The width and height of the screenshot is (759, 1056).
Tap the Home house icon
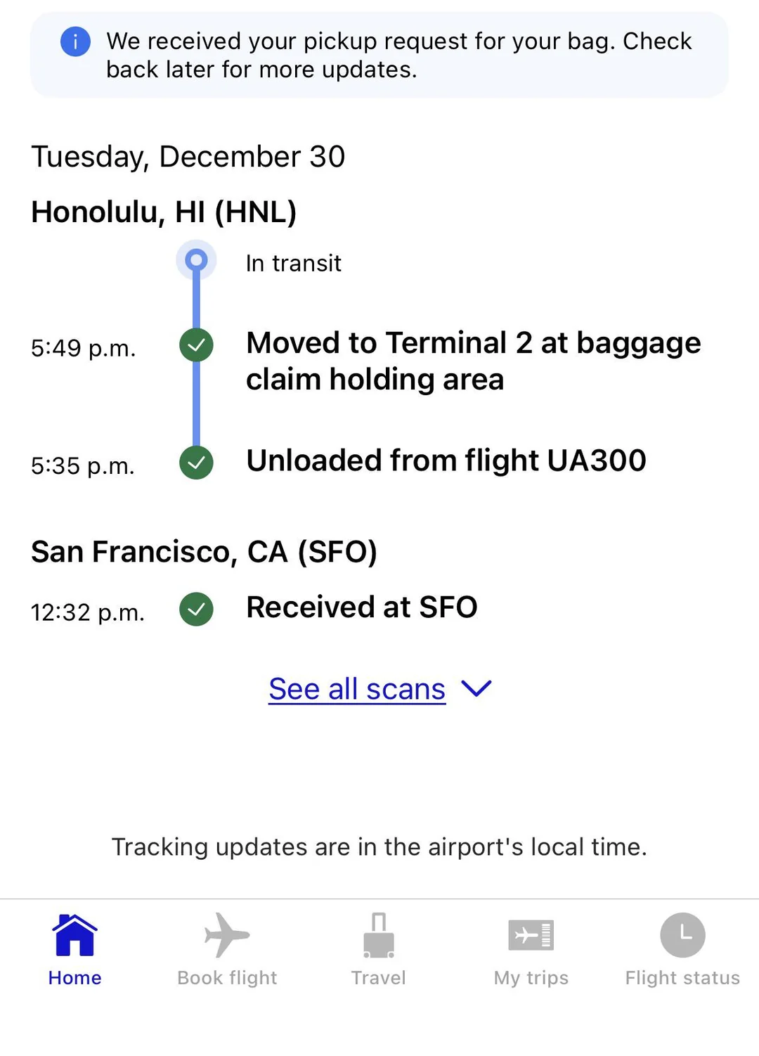74,936
